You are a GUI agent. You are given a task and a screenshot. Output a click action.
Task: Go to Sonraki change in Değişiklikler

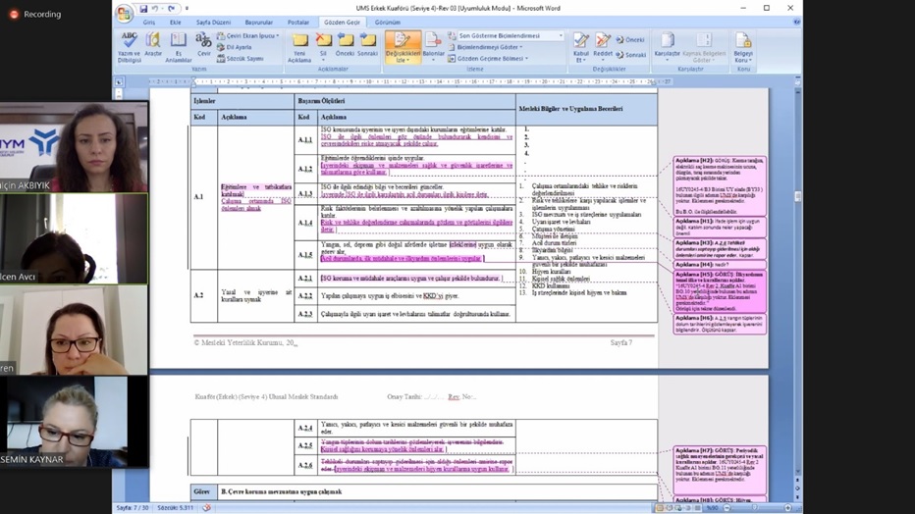pos(631,55)
